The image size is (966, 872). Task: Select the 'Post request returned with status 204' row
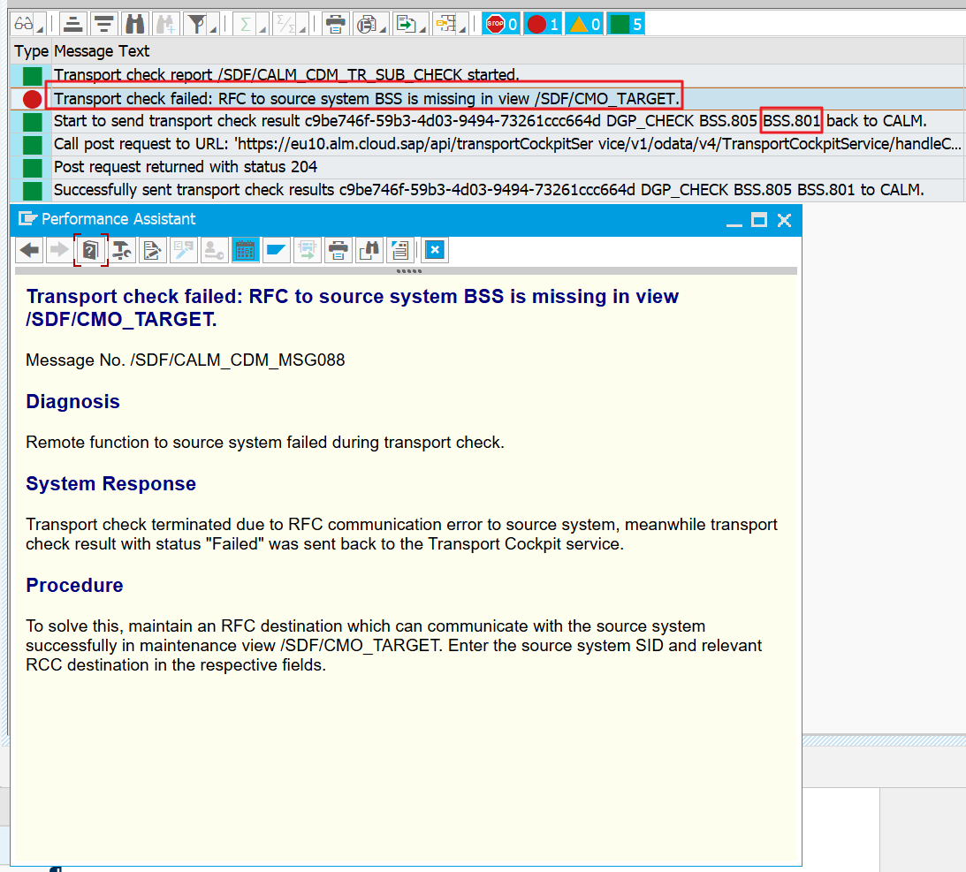click(x=186, y=167)
